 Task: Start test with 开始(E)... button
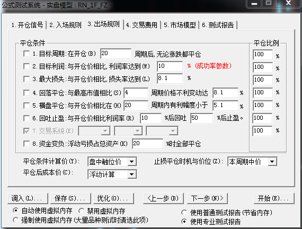click(274, 198)
